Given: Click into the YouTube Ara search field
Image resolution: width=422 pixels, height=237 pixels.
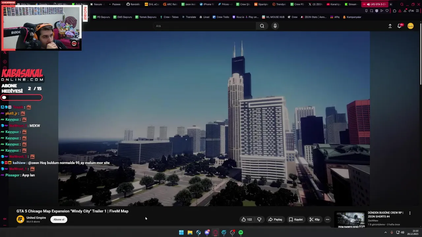Looking at the screenshot, I should (204, 26).
